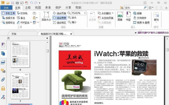This screenshot has width=169, height=105.
Task: Open the comments panel icon
Action: pos(3,71)
